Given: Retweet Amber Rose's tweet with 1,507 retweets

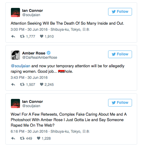Looking at the screenshot, I should tap(22, 84).
